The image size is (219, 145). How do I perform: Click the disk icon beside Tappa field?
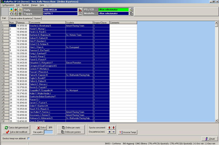(x=80, y=14)
